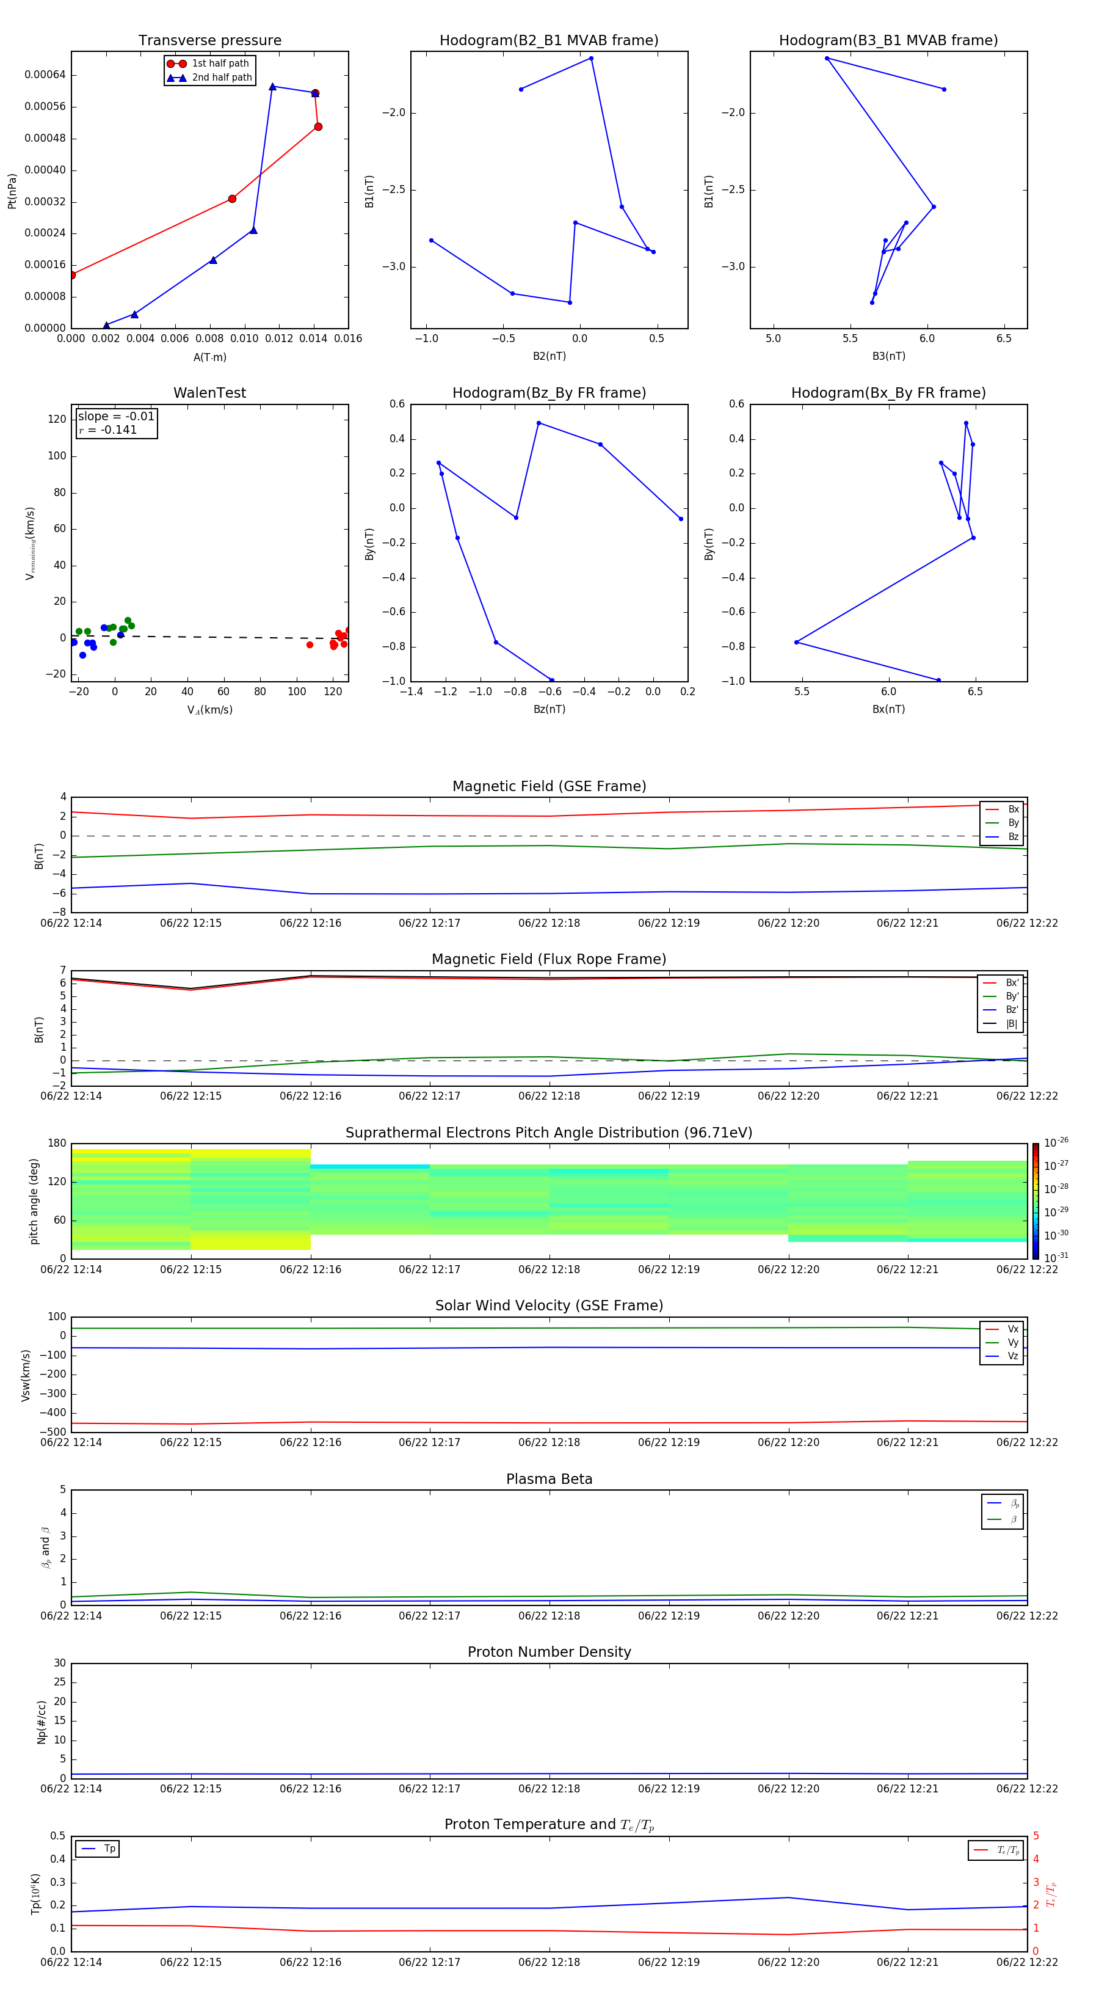Select the 'Hodogram(Bz_By FR frame)' title
The height and width of the screenshot is (2016, 1099).
coord(549,393)
